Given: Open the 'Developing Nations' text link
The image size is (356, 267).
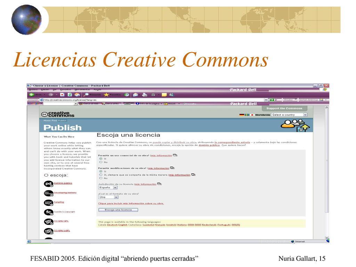Looking at the screenshot, I should [x=65, y=193].
